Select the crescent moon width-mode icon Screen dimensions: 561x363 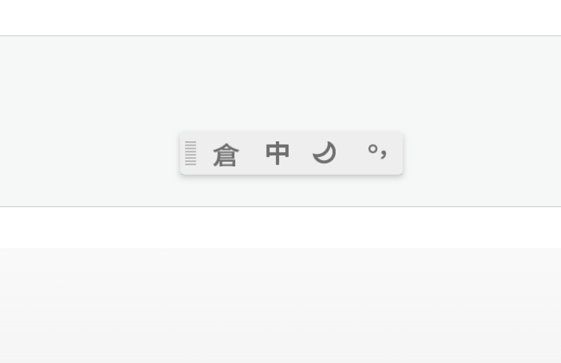[x=324, y=153]
